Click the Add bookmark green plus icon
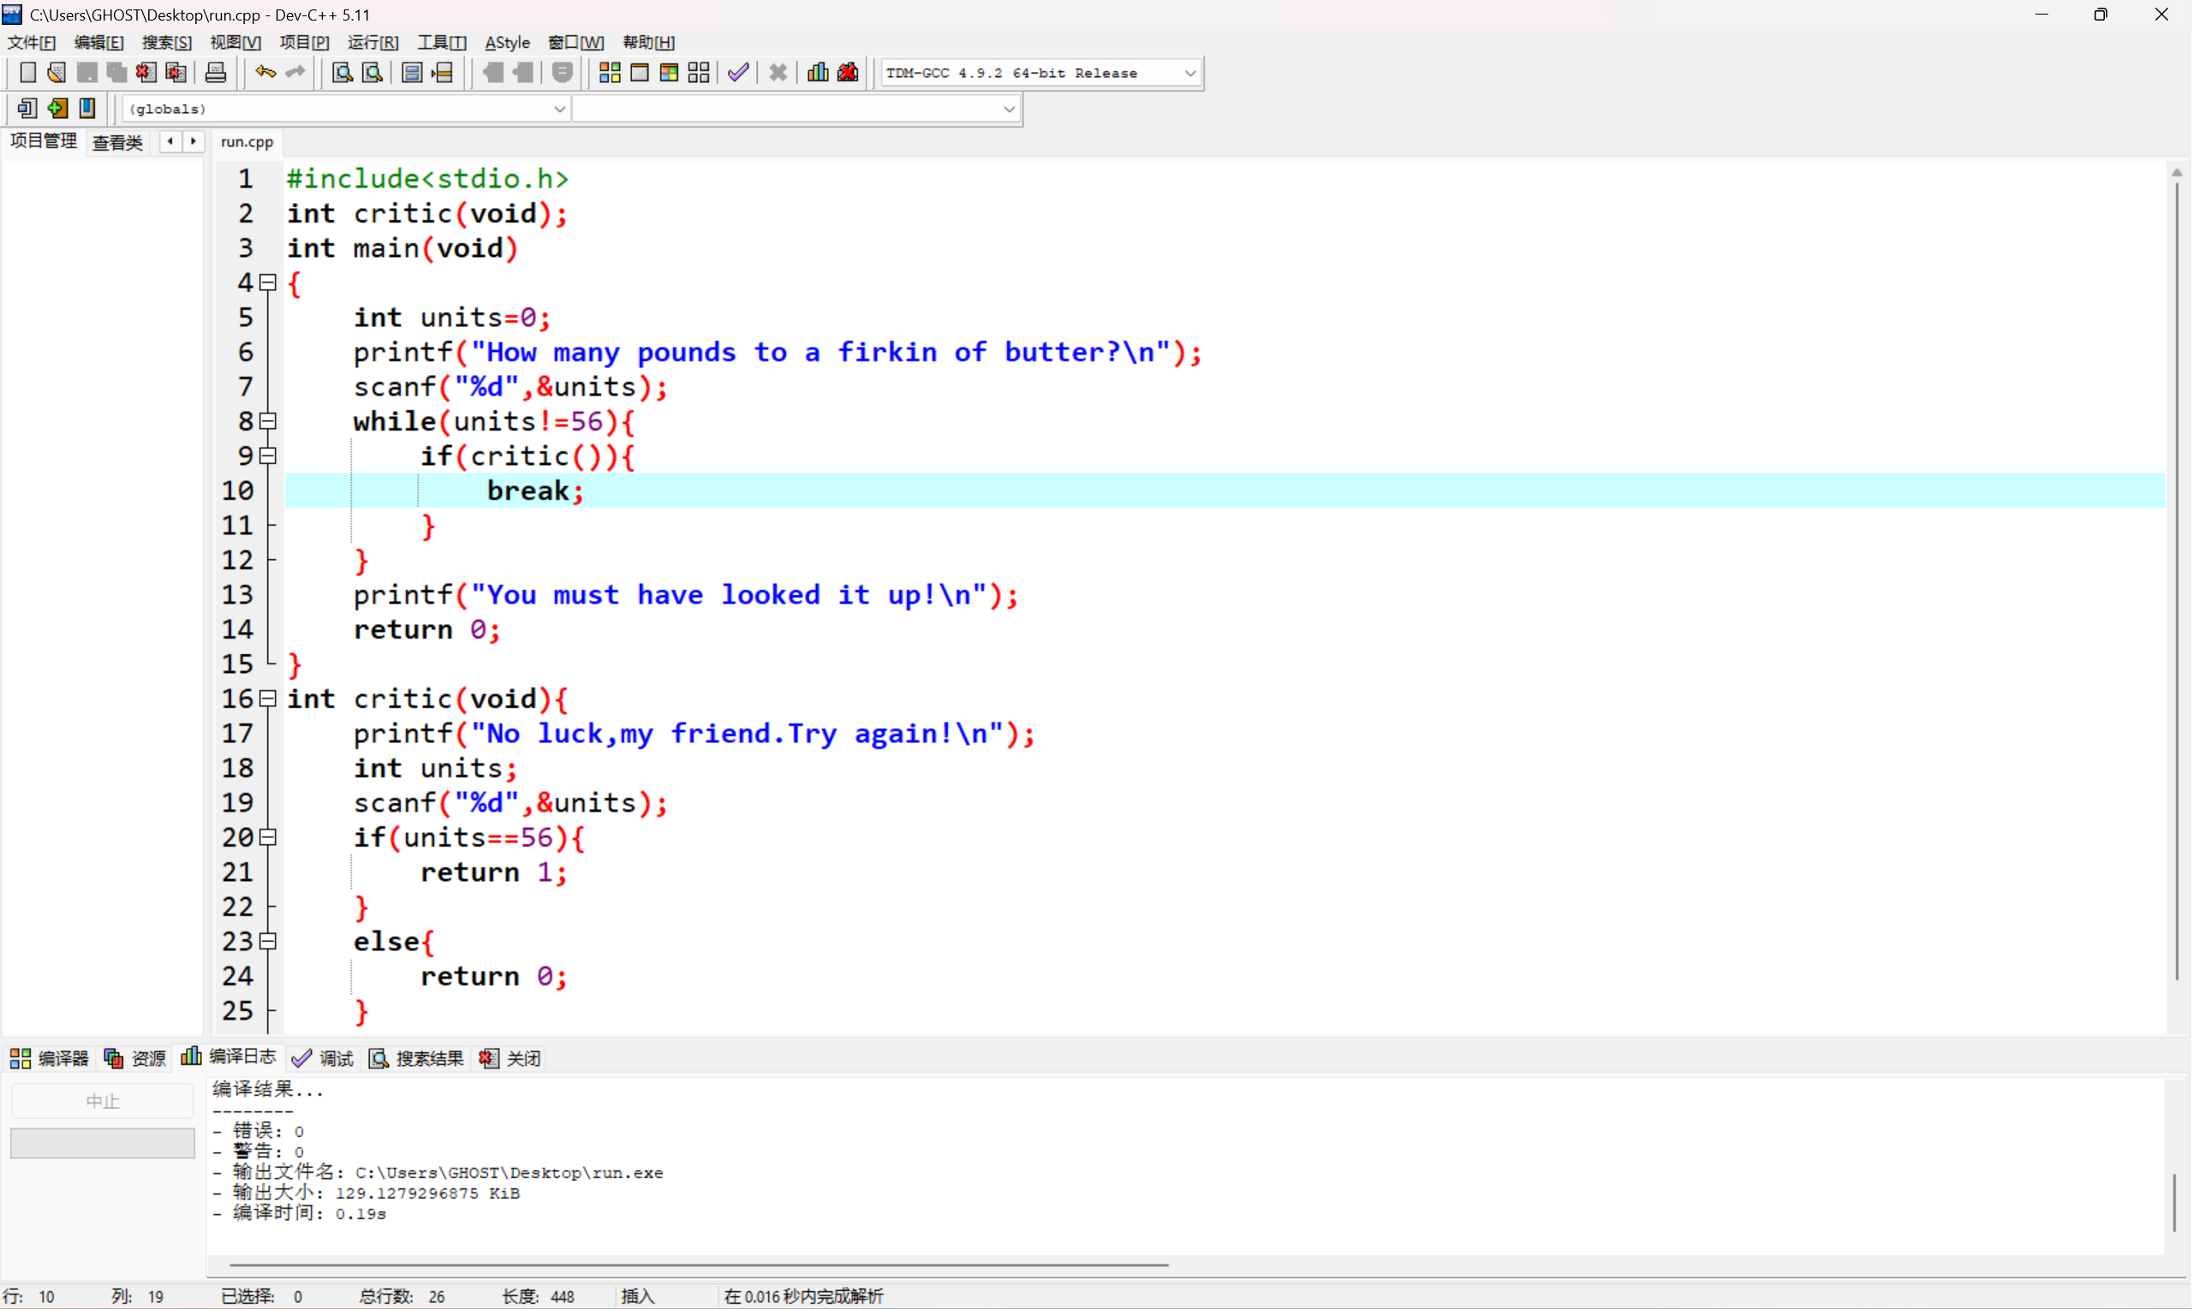Screen dimensions: 2193x1309 click(57, 109)
